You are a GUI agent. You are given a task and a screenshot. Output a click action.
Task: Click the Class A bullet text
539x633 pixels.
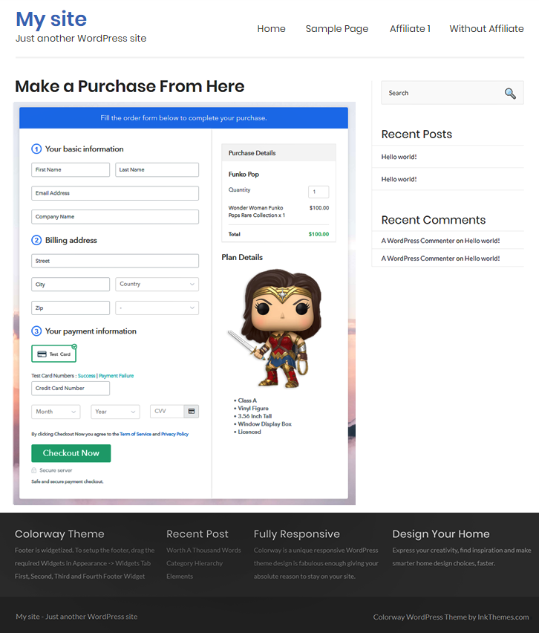coord(247,400)
